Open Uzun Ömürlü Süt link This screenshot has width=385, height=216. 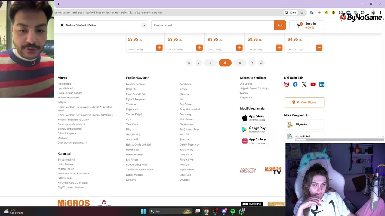click(136, 94)
